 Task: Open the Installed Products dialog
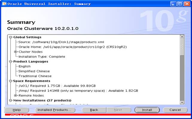[x=55, y=110]
